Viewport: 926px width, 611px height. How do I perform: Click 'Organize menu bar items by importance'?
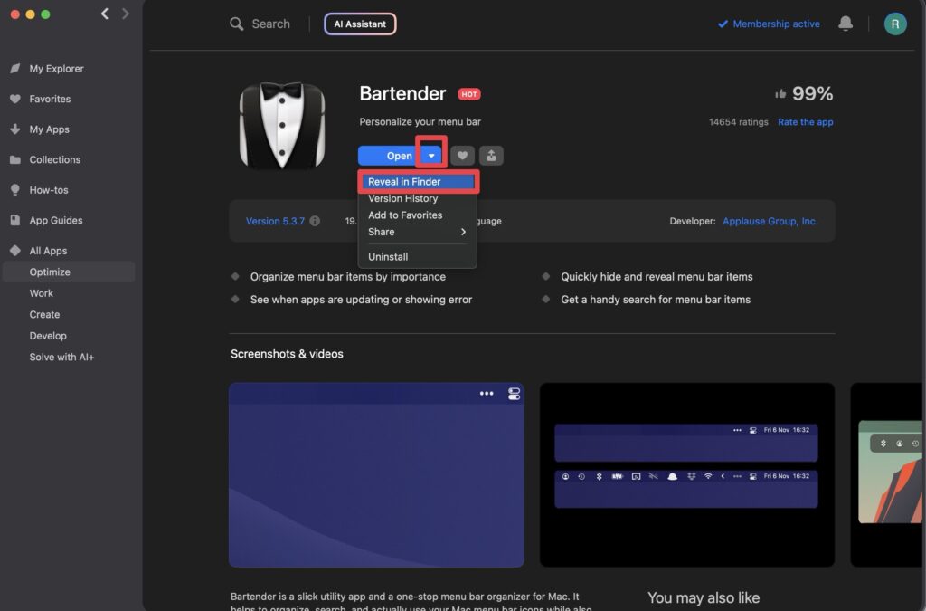348,277
